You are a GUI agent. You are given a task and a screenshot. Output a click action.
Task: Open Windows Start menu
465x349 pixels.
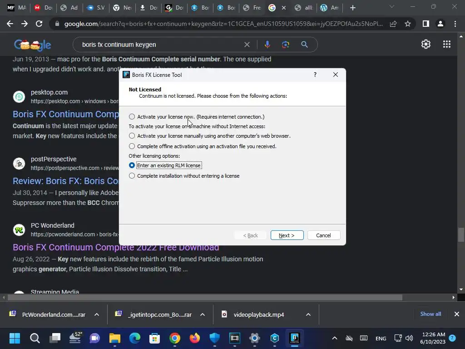tap(15, 338)
